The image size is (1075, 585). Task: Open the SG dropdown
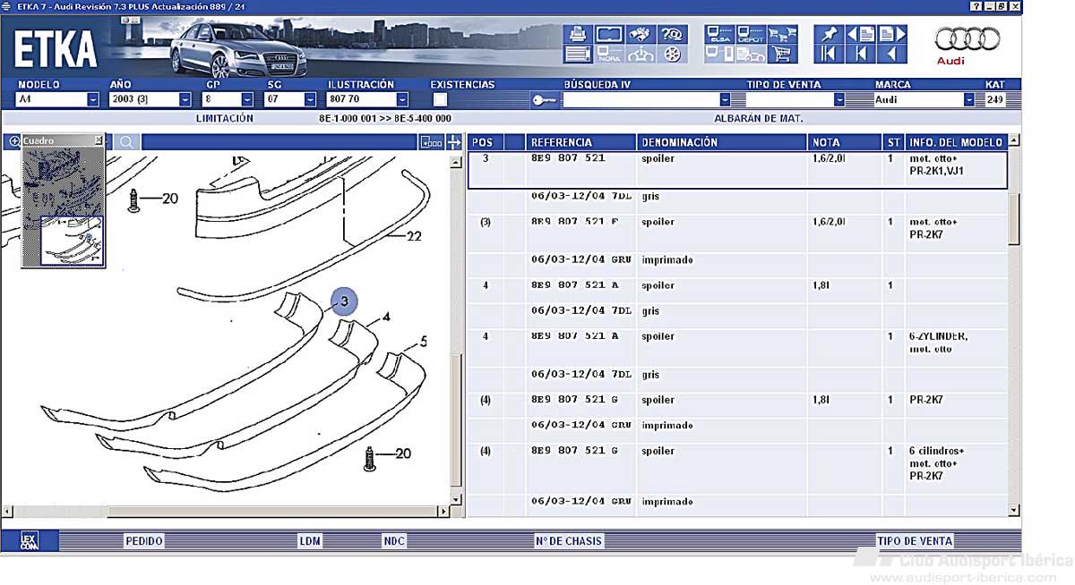pos(310,100)
